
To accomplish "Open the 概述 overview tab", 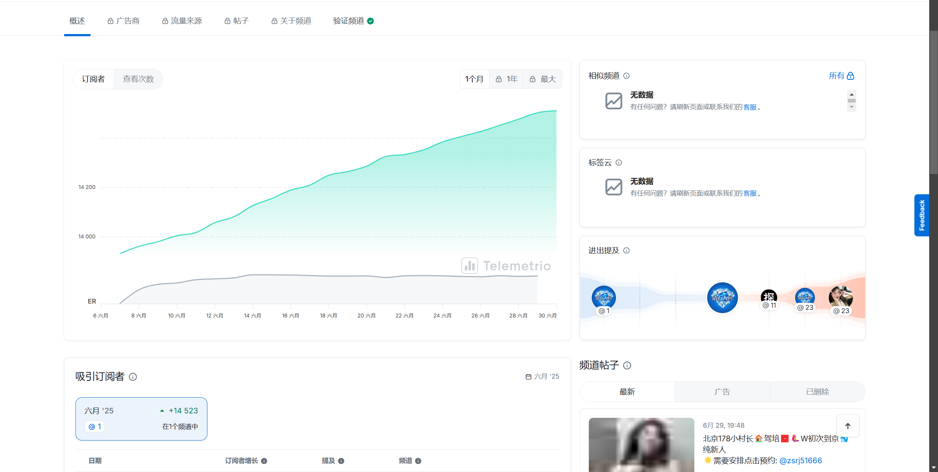I will point(77,21).
